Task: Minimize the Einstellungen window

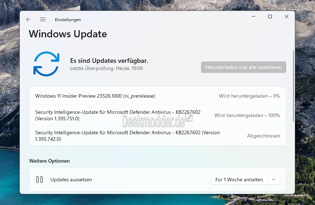Action: tap(254, 17)
